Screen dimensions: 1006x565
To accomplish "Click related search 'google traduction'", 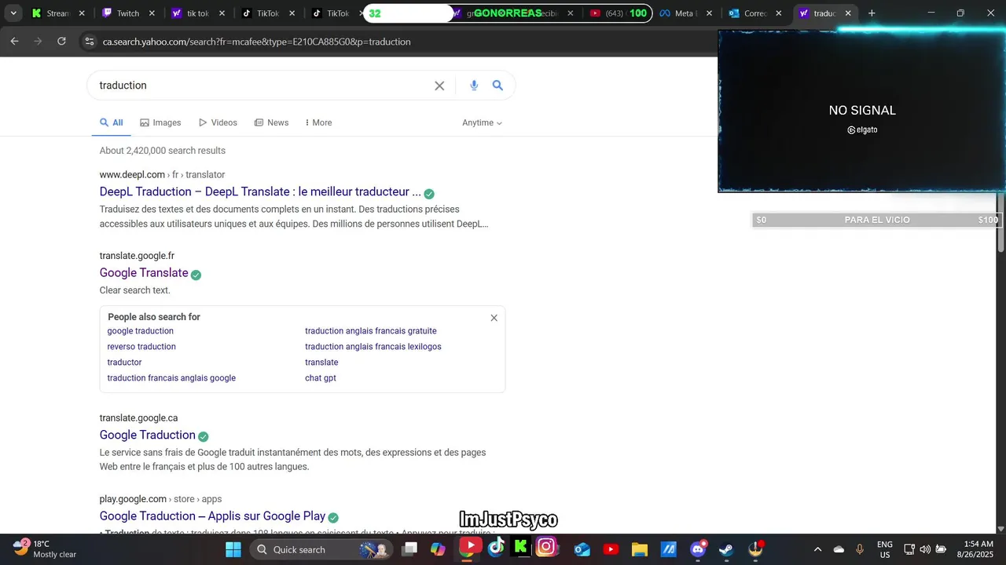I will 141,331.
